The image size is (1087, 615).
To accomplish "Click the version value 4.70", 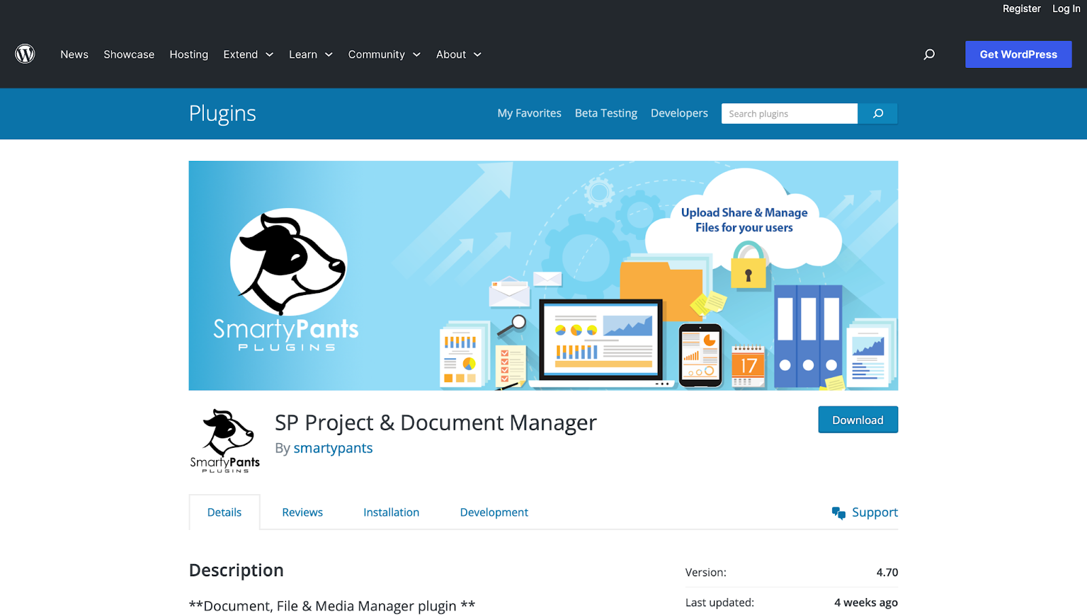I will (x=887, y=572).
